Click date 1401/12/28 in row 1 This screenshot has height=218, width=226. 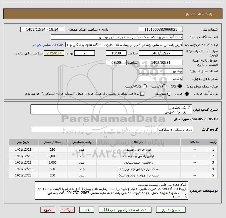23,150
